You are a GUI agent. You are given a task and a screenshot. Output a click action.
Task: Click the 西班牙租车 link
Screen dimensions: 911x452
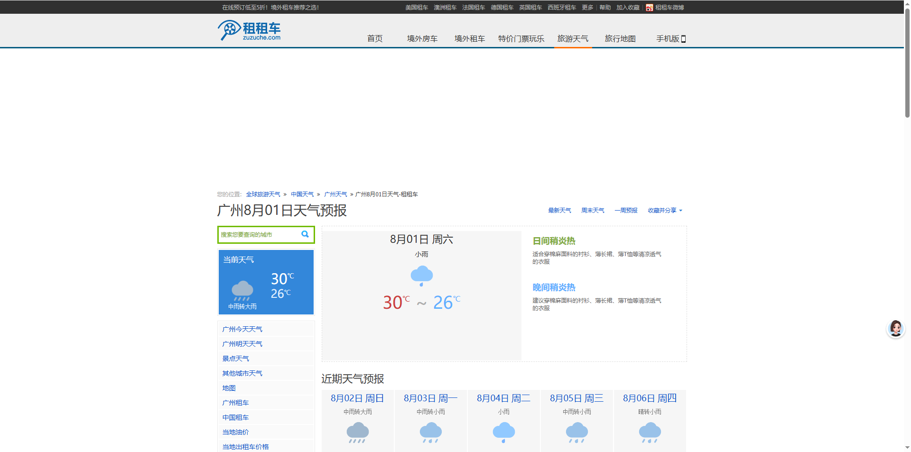pyautogui.click(x=562, y=8)
